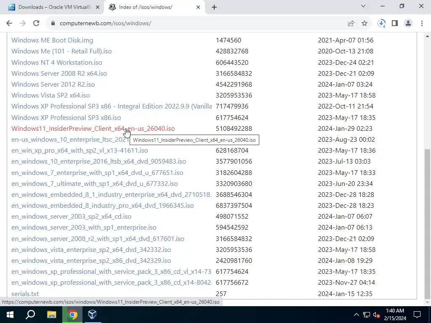Screen dimensions: 431x323
Task: Bookmark this page with the star
Action: [x=364, y=24]
